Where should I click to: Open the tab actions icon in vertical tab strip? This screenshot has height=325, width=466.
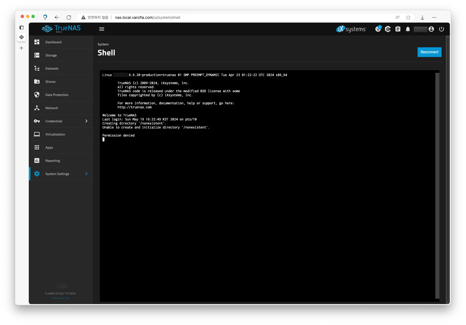(x=22, y=27)
